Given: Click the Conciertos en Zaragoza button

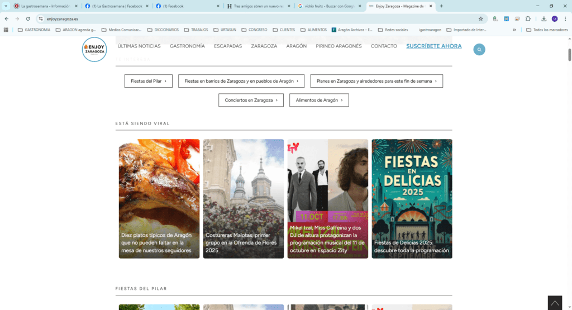Looking at the screenshot, I should point(251,100).
